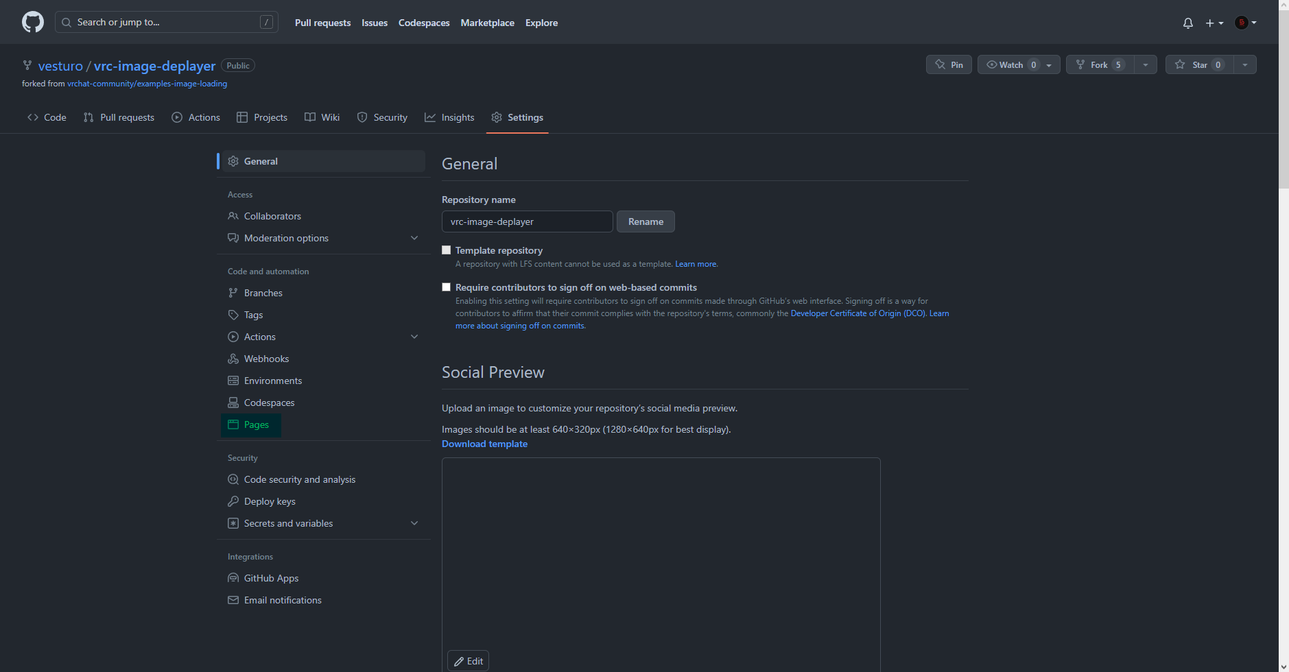Open the template Learn more link
The image size is (1289, 672).
696,264
